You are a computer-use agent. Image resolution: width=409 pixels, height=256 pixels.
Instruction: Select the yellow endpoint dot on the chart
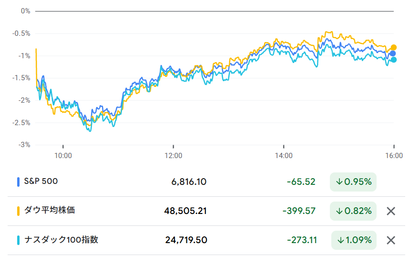(394, 47)
